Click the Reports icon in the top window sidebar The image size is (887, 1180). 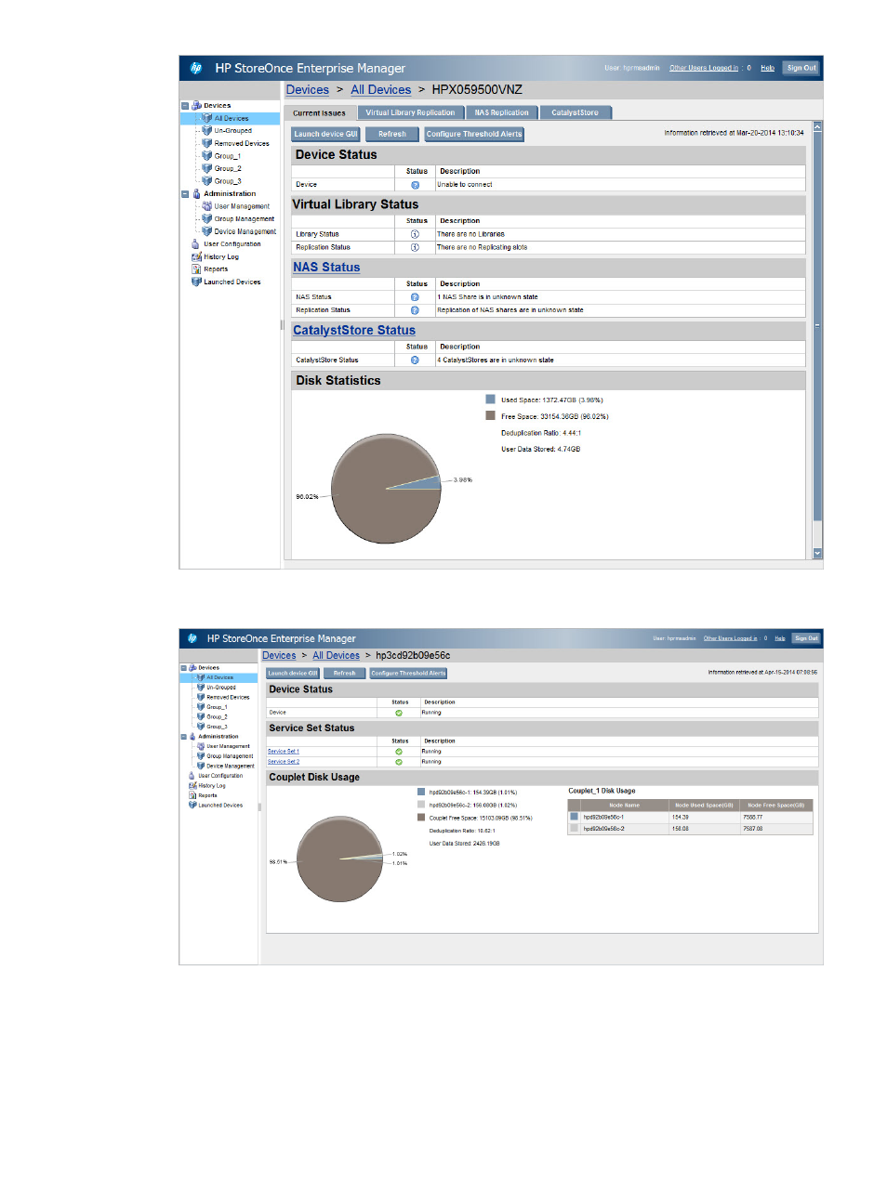click(x=196, y=269)
